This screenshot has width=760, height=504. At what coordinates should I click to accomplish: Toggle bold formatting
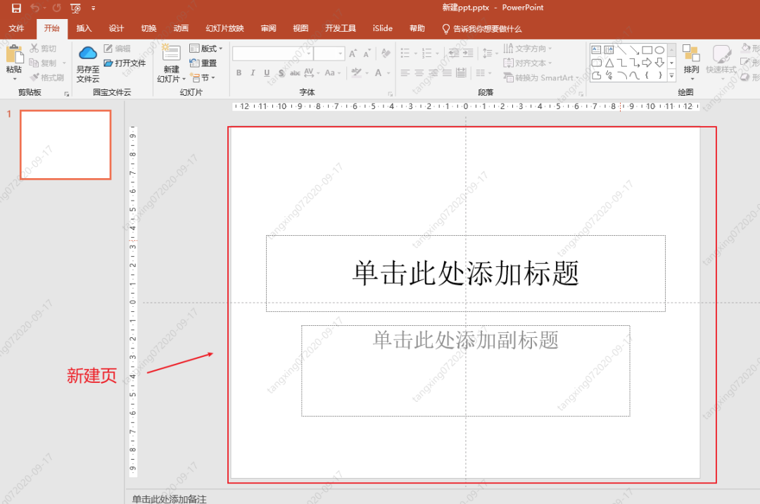(239, 73)
